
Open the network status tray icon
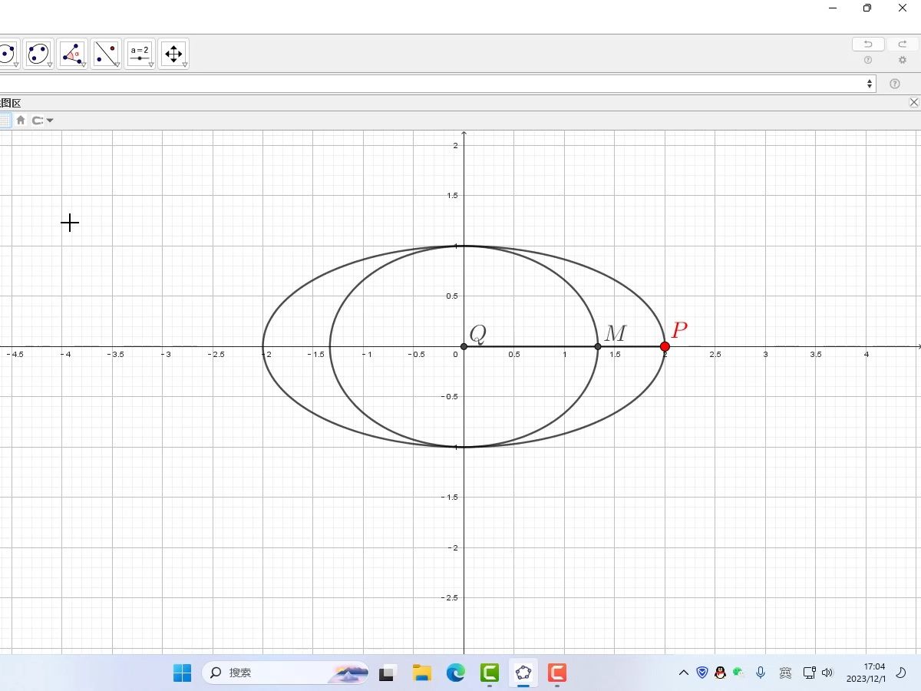[x=809, y=673]
